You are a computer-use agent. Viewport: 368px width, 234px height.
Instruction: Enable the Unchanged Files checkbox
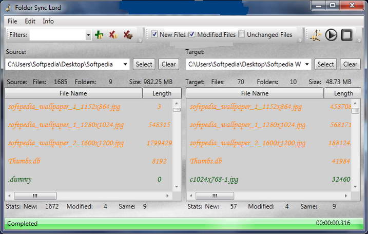point(242,34)
